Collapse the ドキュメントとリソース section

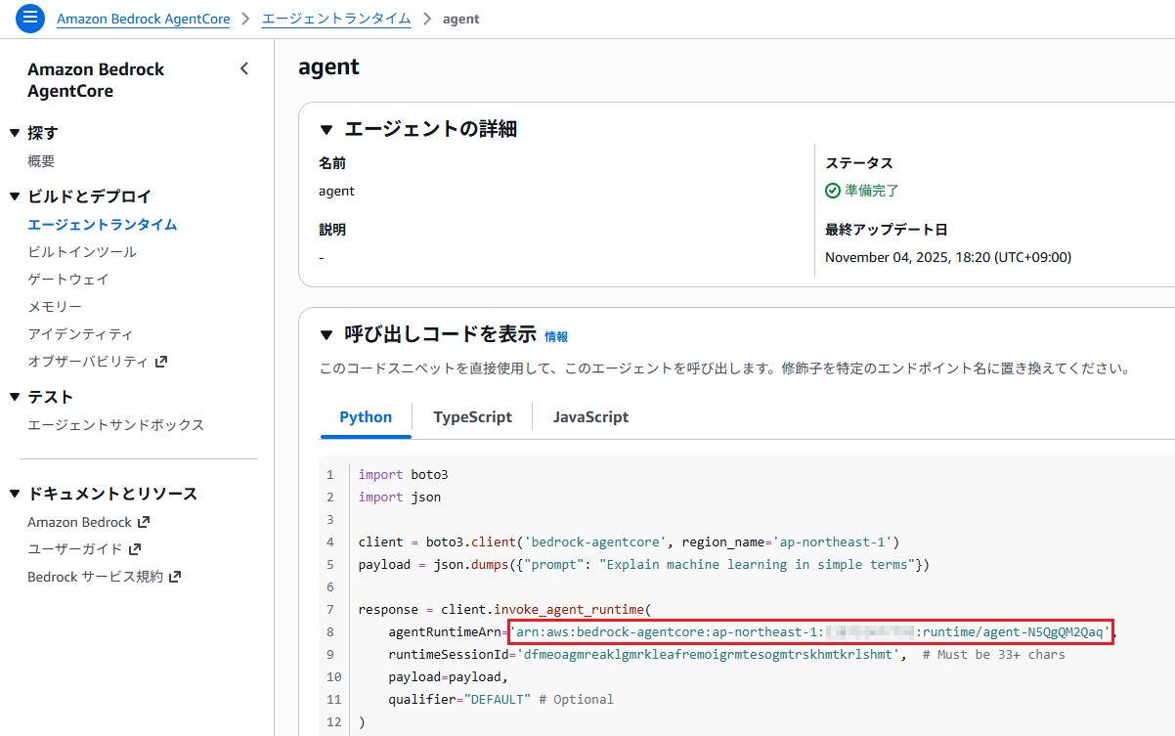coord(15,494)
